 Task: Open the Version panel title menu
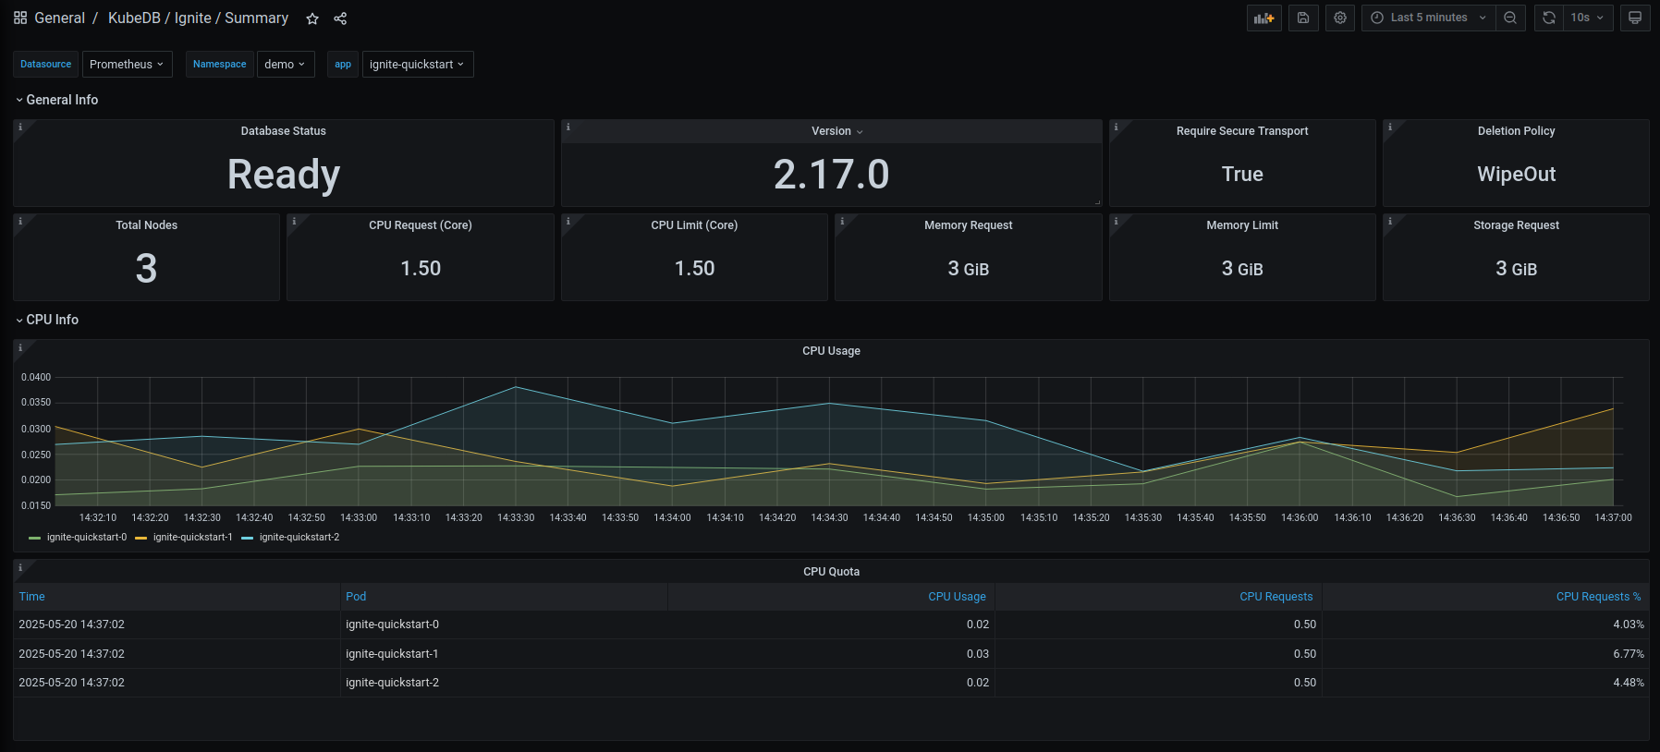[x=832, y=131]
